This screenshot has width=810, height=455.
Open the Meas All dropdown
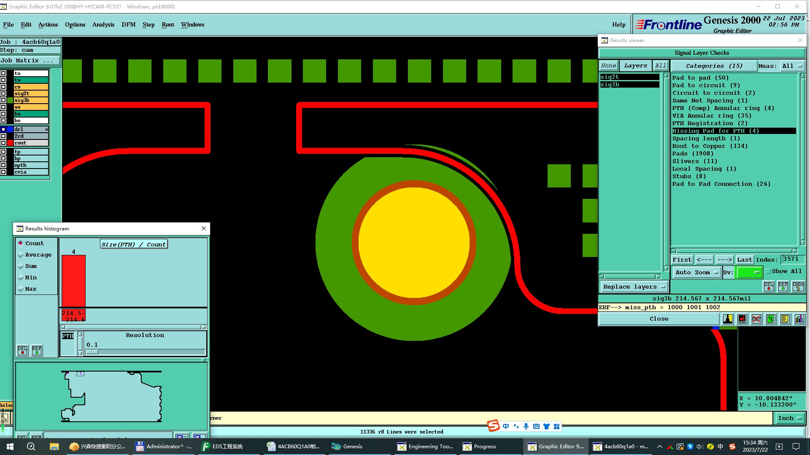click(792, 66)
